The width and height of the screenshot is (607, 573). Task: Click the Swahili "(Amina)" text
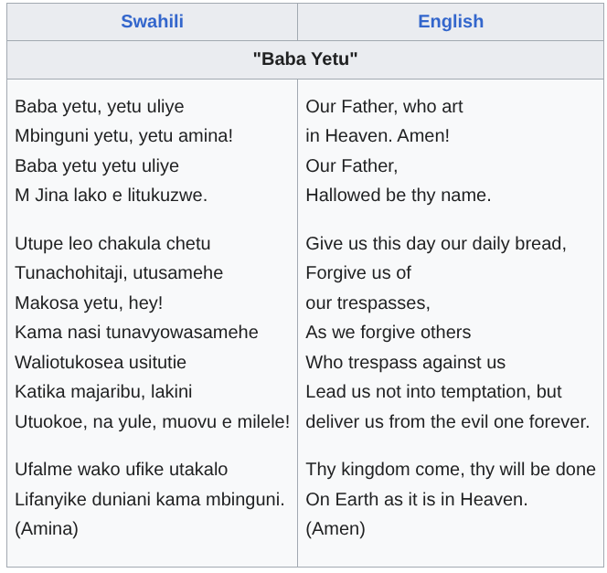click(47, 529)
